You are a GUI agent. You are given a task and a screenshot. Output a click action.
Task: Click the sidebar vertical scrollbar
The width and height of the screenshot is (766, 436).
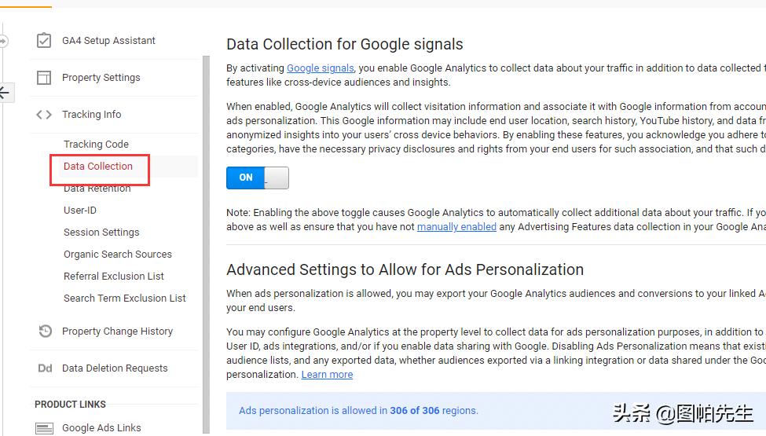click(x=207, y=236)
